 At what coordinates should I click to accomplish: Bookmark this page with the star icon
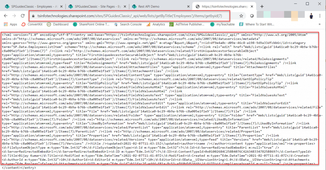(241, 16)
